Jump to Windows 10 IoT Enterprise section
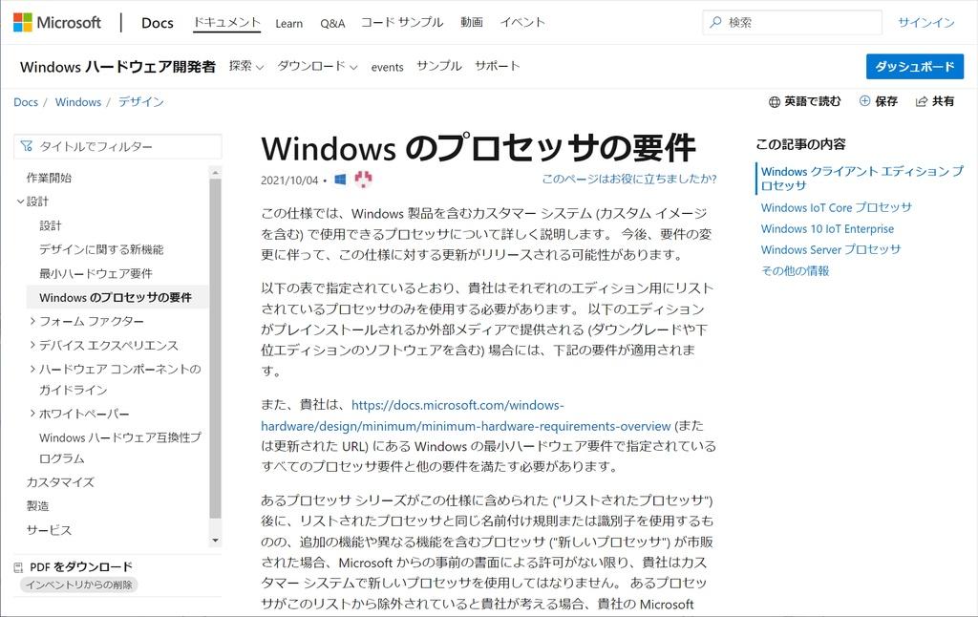This screenshot has height=617, width=978. (x=827, y=229)
